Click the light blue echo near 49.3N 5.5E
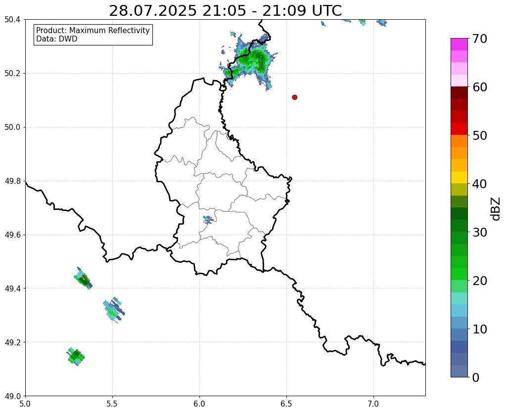This screenshot has height=412, width=506. click(113, 310)
